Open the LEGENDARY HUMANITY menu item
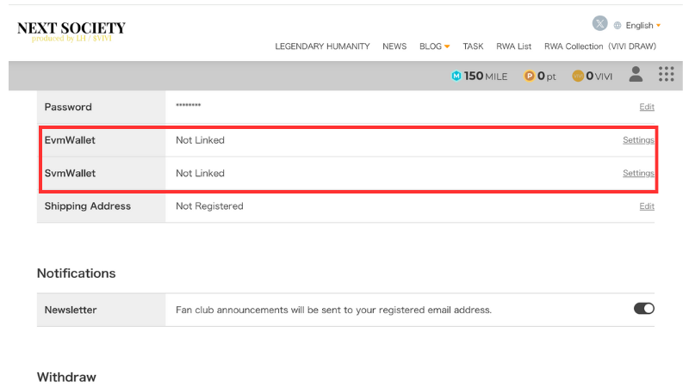The width and height of the screenshot is (689, 387). pyautogui.click(x=322, y=46)
